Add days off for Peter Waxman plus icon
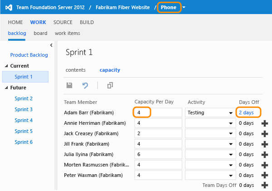 pos(265,175)
